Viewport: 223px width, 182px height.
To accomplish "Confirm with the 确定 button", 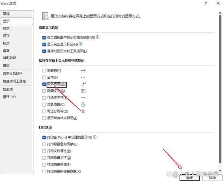I will 190,178.
